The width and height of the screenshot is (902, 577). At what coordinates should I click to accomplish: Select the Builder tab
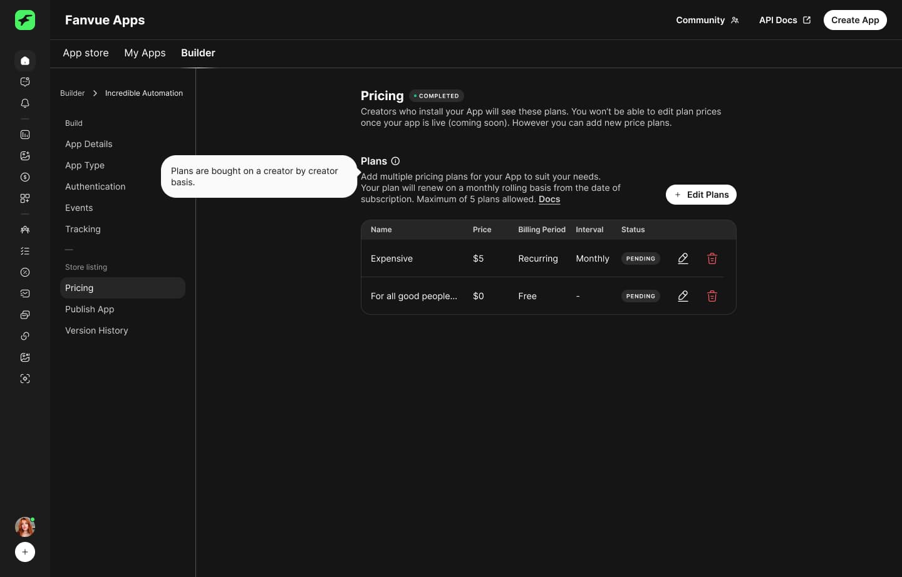[198, 53]
